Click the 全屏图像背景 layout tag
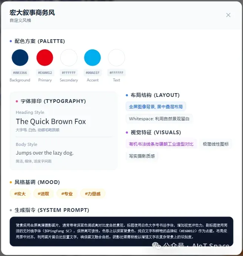This screenshot has width=243, height=256. [x=156, y=107]
